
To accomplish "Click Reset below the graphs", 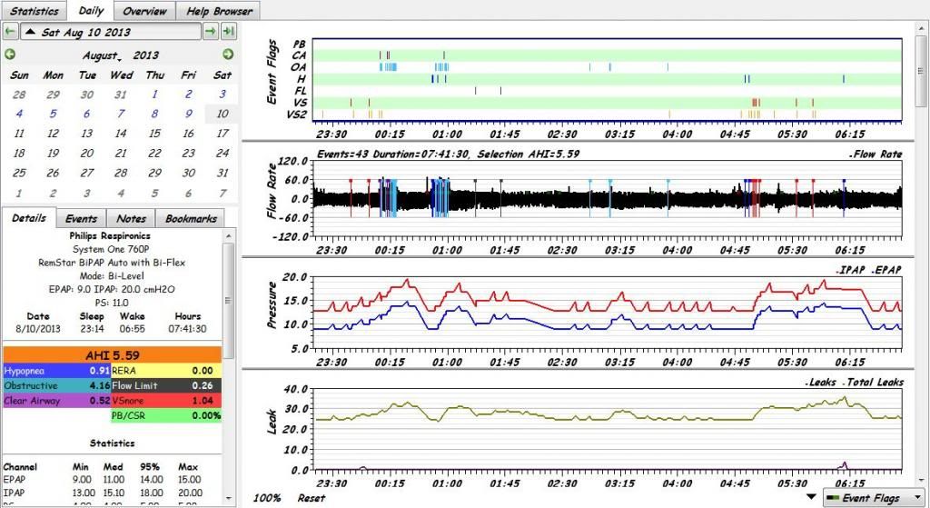I will pos(311,498).
